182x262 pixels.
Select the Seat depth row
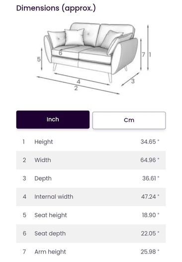pos(91,234)
